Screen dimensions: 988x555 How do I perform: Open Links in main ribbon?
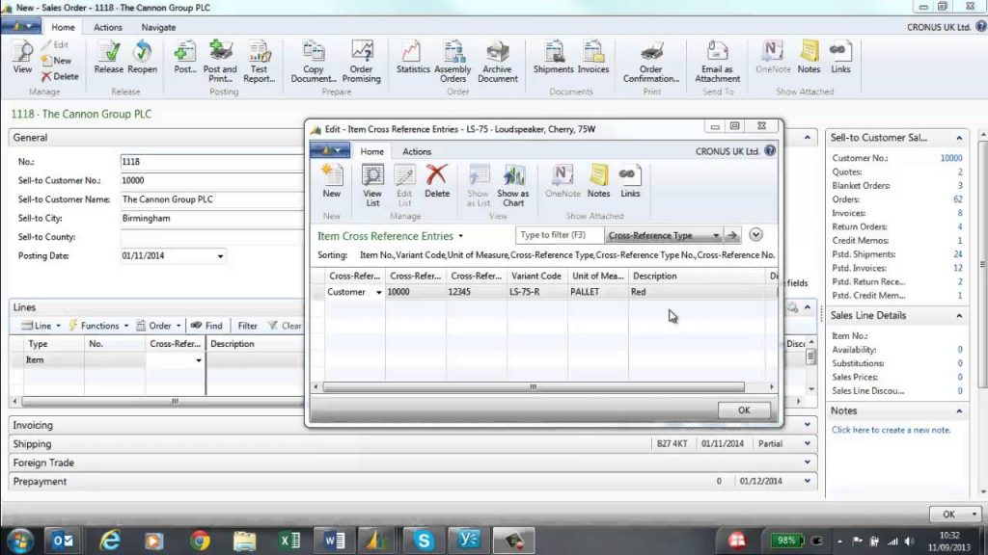tap(840, 58)
